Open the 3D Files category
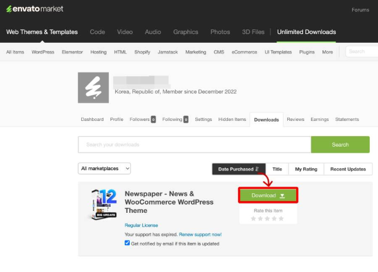Image resolution: width=378 pixels, height=272 pixels. pos(253,32)
